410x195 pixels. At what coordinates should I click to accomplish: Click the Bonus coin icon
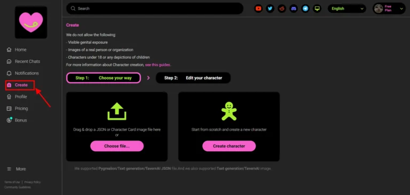10,120
